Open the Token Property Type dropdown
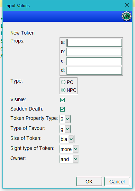 pyautogui.click(x=65, y=119)
